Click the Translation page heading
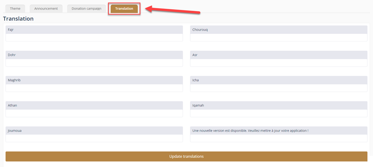Viewport: 373px width, 167px height. coord(18,18)
